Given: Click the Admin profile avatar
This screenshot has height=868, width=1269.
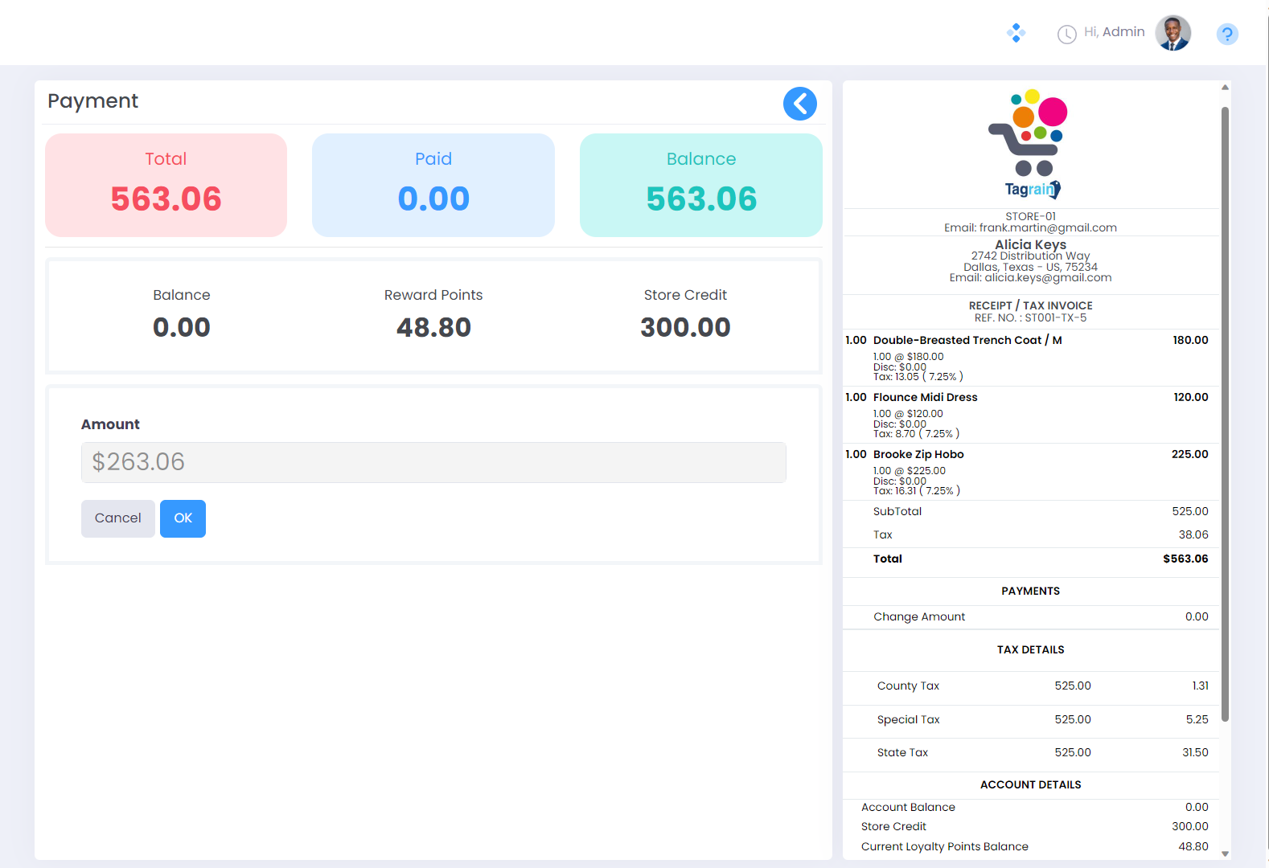Looking at the screenshot, I should [x=1172, y=33].
